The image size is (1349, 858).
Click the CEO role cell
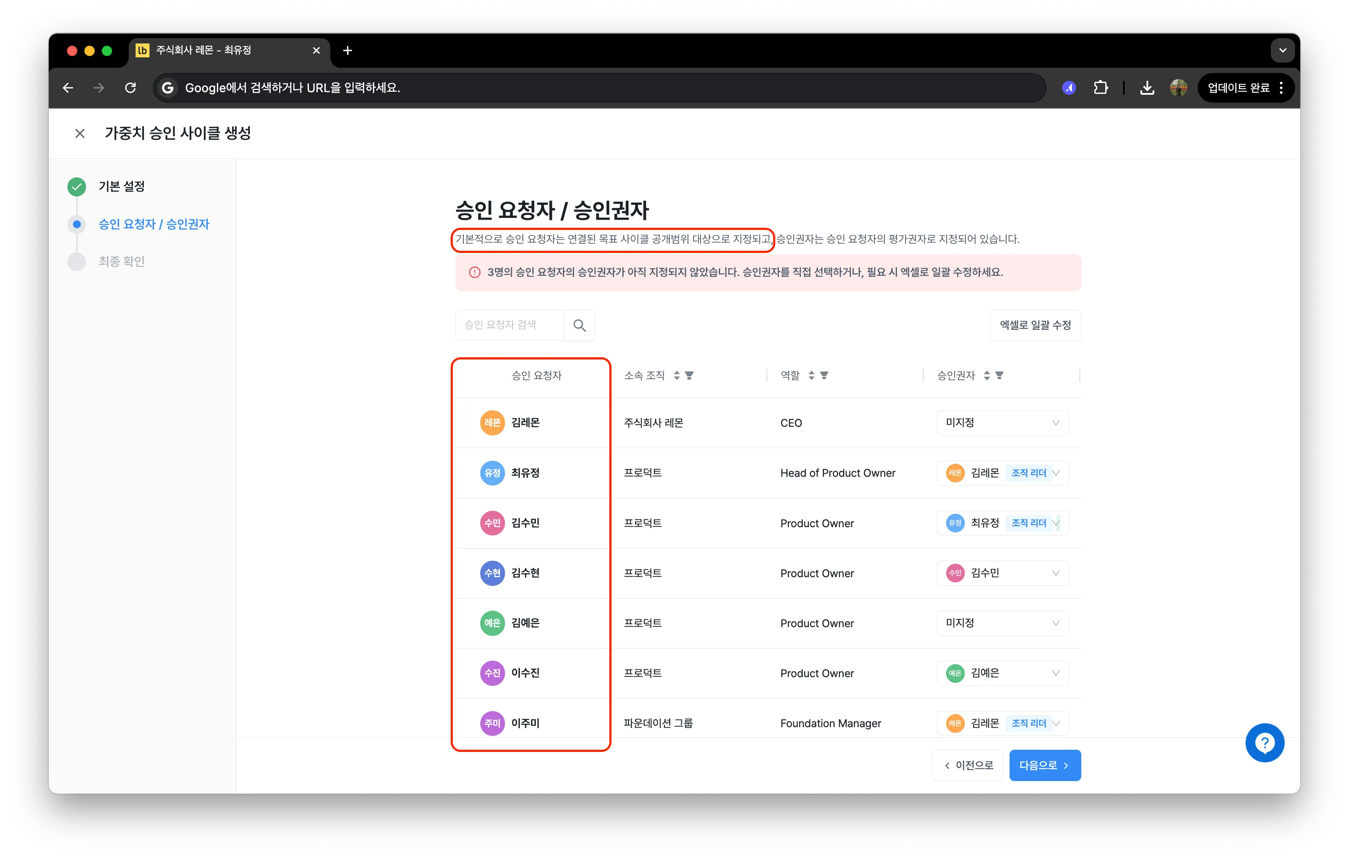click(x=791, y=423)
